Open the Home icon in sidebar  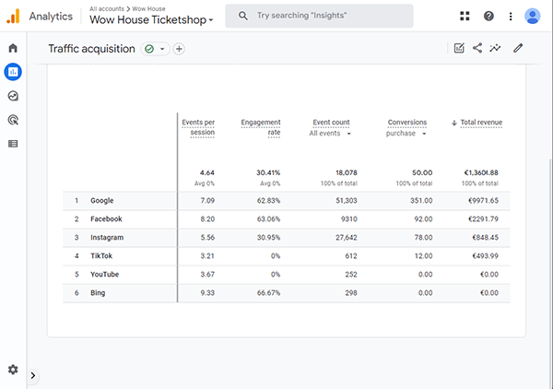point(13,47)
